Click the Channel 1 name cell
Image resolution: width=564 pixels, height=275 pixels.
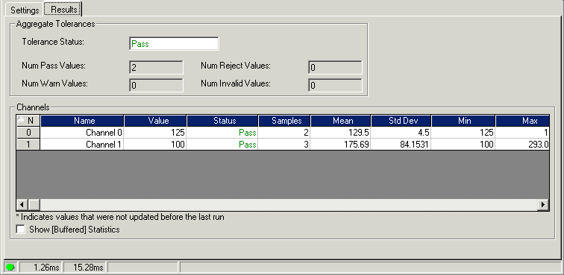pyautogui.click(x=82, y=145)
